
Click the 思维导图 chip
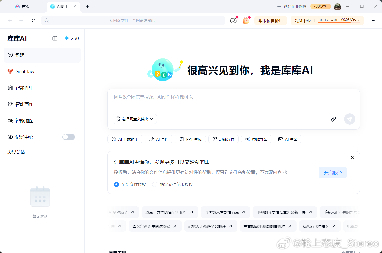coord(256,139)
